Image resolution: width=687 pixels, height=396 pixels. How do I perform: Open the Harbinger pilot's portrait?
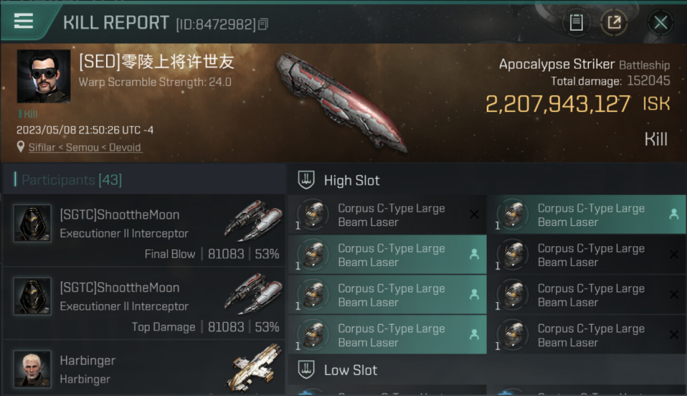pyautogui.click(x=32, y=368)
